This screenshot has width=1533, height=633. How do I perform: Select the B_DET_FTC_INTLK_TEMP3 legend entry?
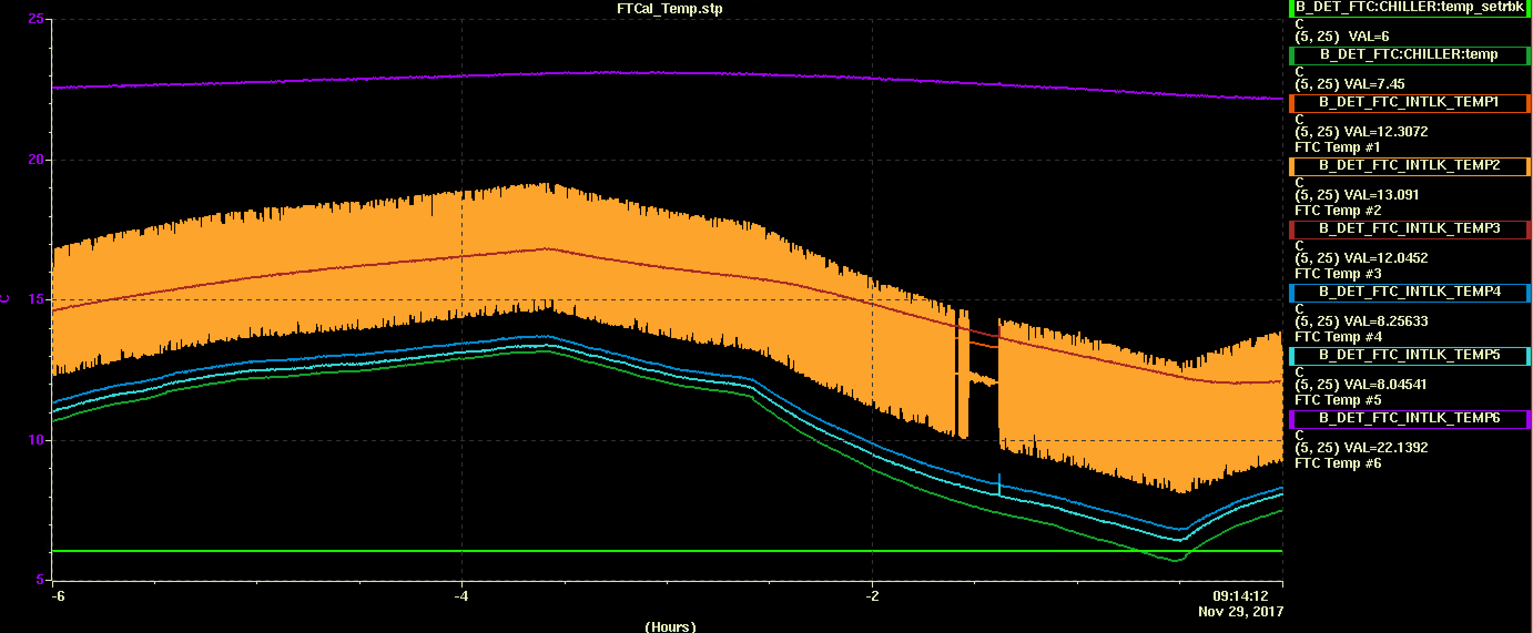pos(1409,228)
